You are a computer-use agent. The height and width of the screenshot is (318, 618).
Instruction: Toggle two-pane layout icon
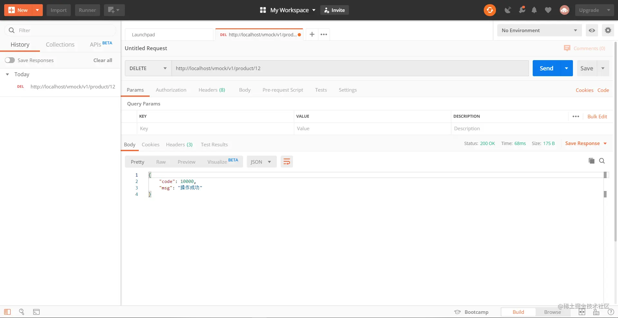click(x=582, y=312)
